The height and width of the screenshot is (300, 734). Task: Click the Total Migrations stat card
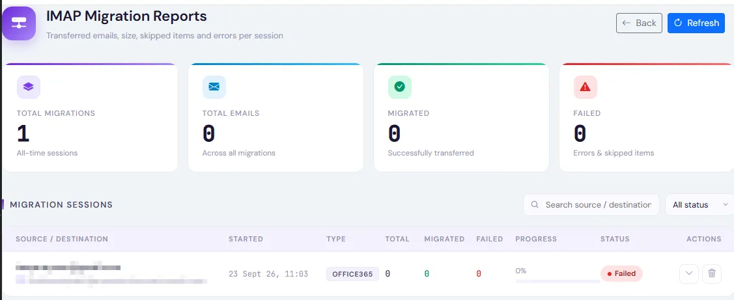coord(90,118)
